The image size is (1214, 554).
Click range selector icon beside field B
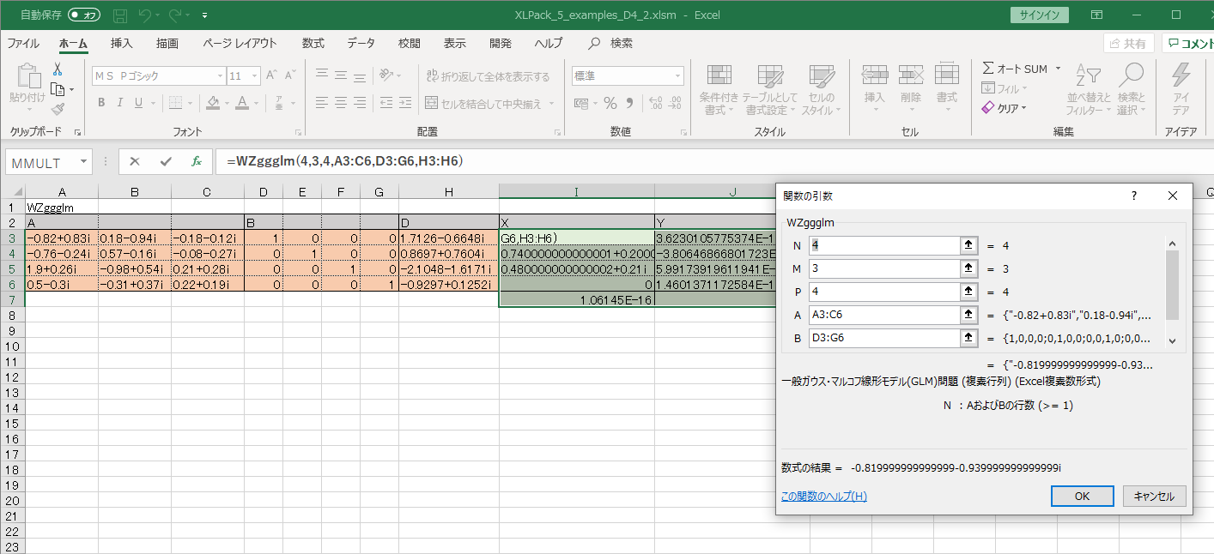968,338
